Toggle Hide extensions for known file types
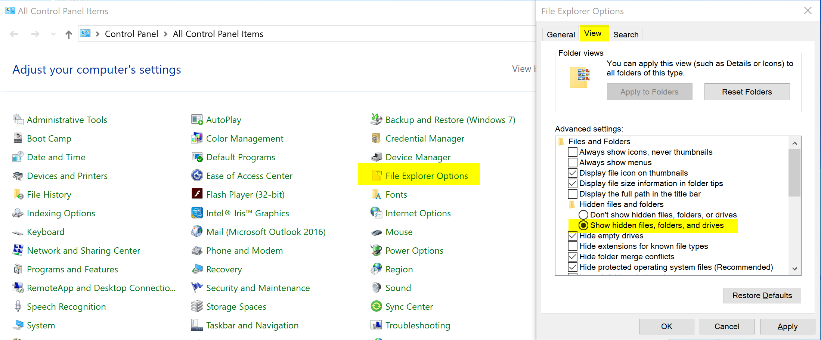This screenshot has height=340, width=821. click(572, 246)
